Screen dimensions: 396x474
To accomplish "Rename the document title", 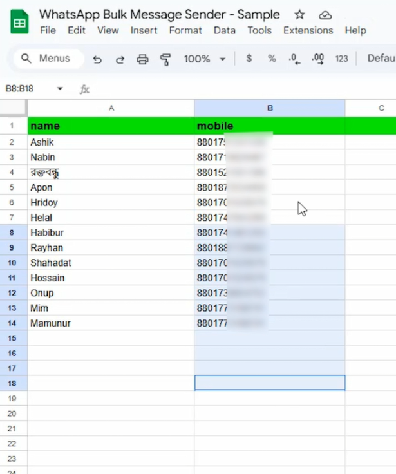I will point(160,15).
